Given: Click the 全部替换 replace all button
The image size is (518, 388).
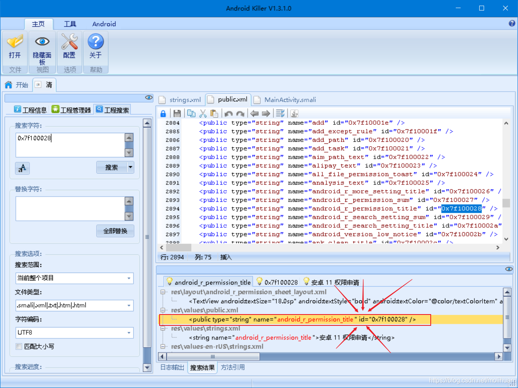Looking at the screenshot, I should (x=115, y=231).
